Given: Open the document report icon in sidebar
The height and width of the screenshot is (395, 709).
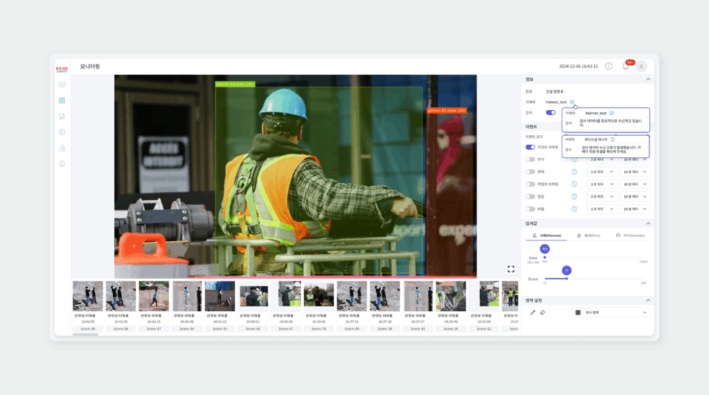Looking at the screenshot, I should (x=62, y=116).
